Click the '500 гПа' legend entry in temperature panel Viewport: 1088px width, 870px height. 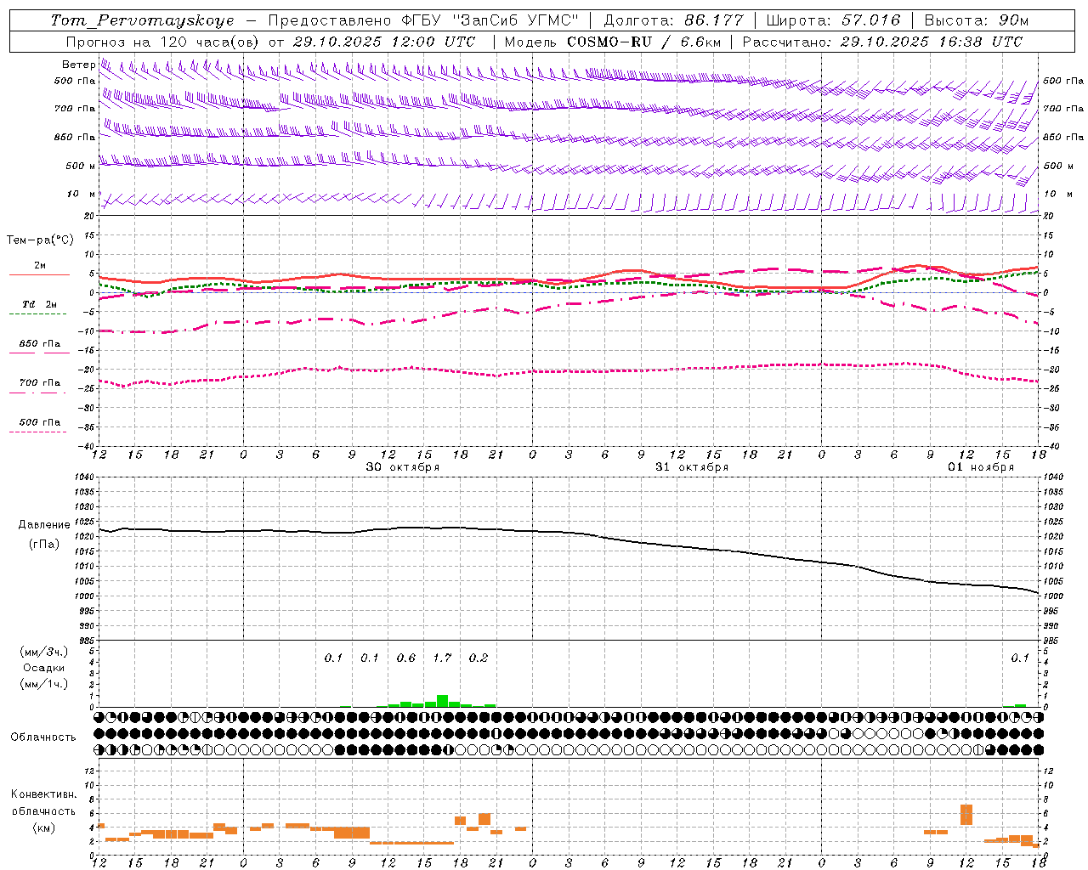pos(40,422)
